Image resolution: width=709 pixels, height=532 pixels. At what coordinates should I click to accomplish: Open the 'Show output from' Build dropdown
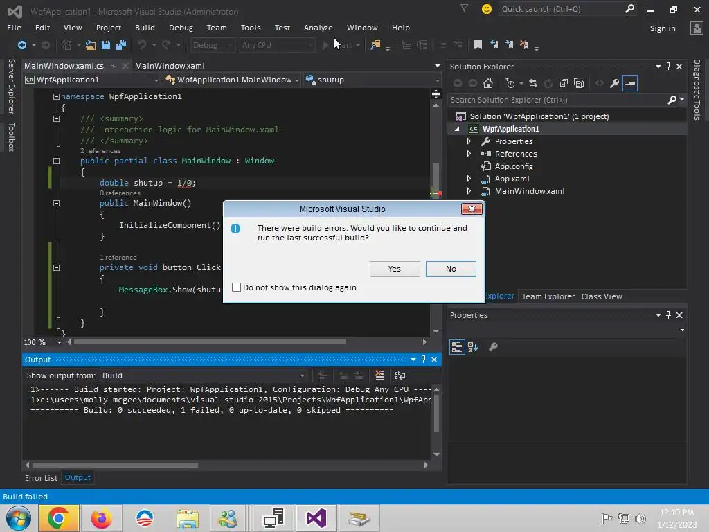click(x=203, y=375)
